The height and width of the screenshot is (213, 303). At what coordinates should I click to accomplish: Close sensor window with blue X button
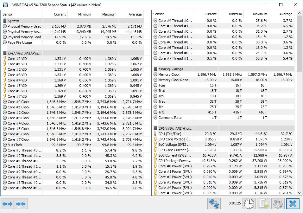293,203
